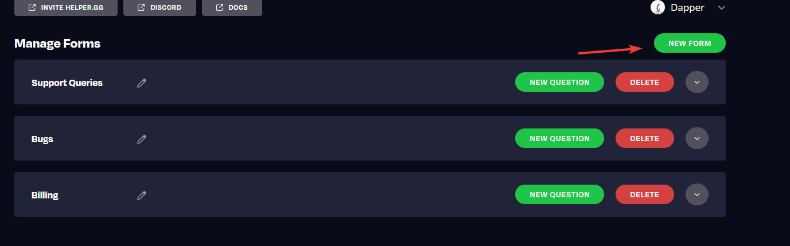Viewport: 790px width, 246px height.
Task: Open the Discord external link button
Action: 159,8
